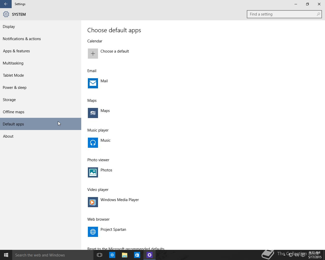Open the About page

point(41,136)
